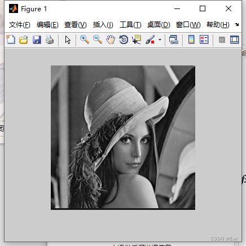Click the Link Plot icon
The image size is (246, 246).
173,39
